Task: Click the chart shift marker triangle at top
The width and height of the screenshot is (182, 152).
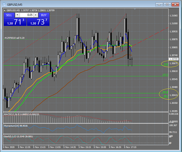Action: coord(135,9)
